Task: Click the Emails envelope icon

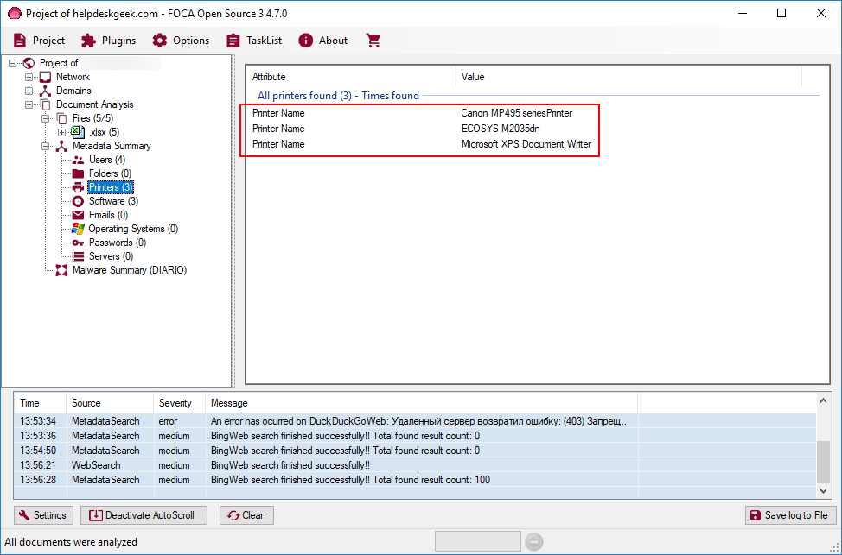Action: pyautogui.click(x=78, y=216)
